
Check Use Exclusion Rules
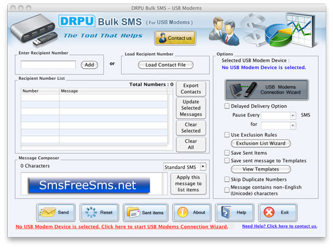tap(227, 135)
